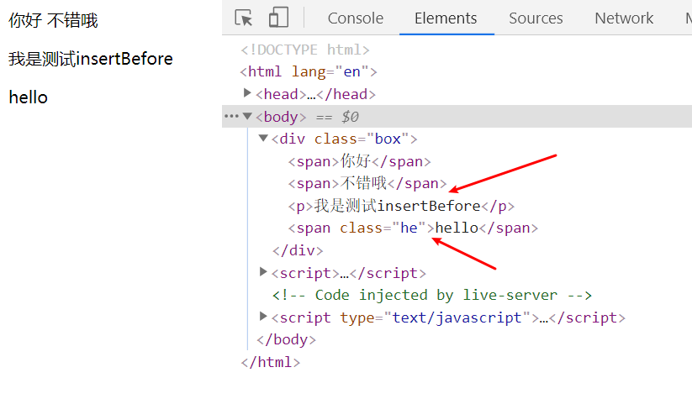Click the hello text on the page
This screenshot has height=404, width=692.
tap(28, 97)
